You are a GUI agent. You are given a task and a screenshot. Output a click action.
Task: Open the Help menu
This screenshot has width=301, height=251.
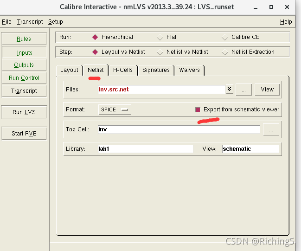point(286,22)
